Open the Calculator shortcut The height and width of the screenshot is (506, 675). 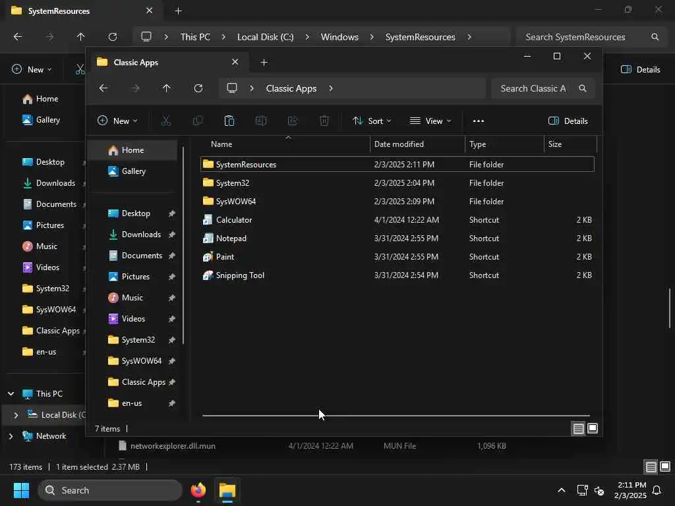pyautogui.click(x=234, y=220)
